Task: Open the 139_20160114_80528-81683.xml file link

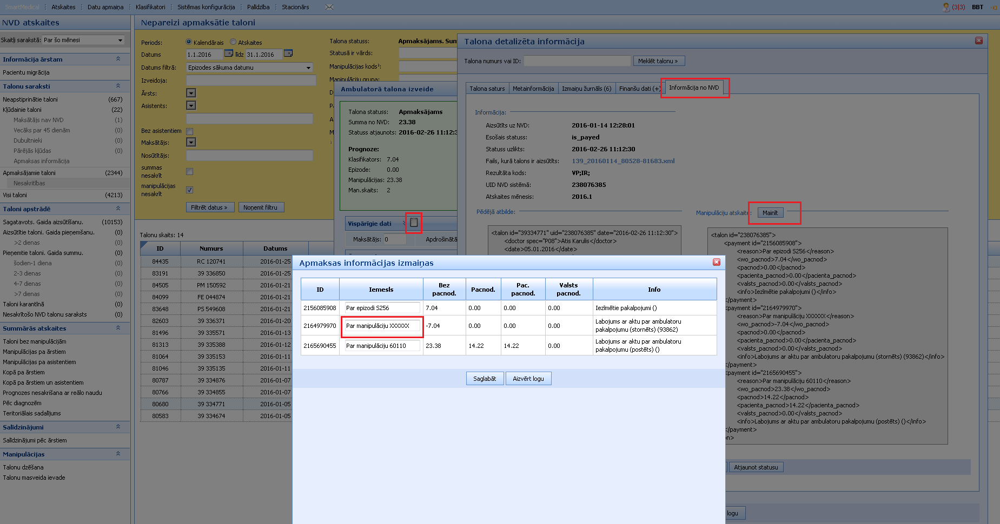Action: coord(623,161)
